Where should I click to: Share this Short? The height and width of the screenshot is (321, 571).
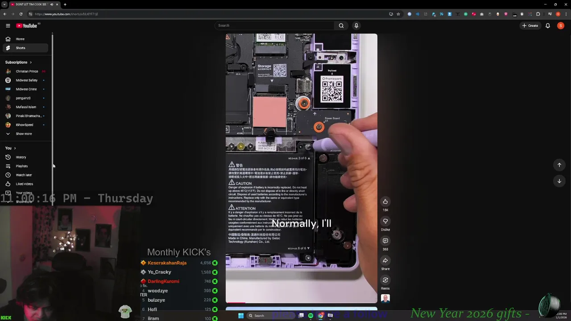385,260
